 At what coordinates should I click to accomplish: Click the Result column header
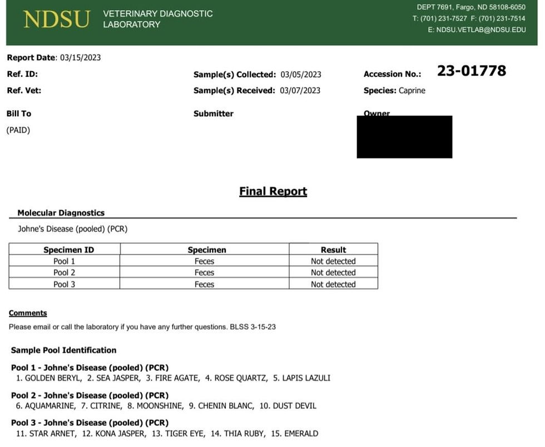coord(333,250)
